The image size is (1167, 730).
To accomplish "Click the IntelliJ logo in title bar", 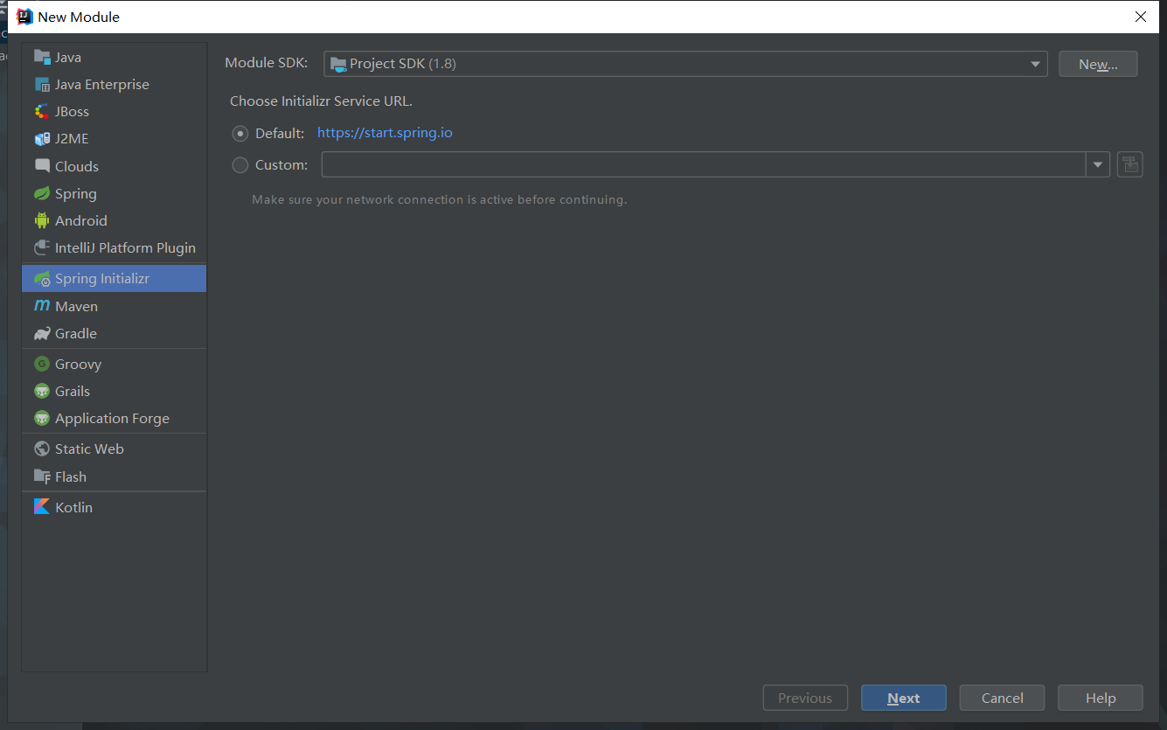I will 24,16.
